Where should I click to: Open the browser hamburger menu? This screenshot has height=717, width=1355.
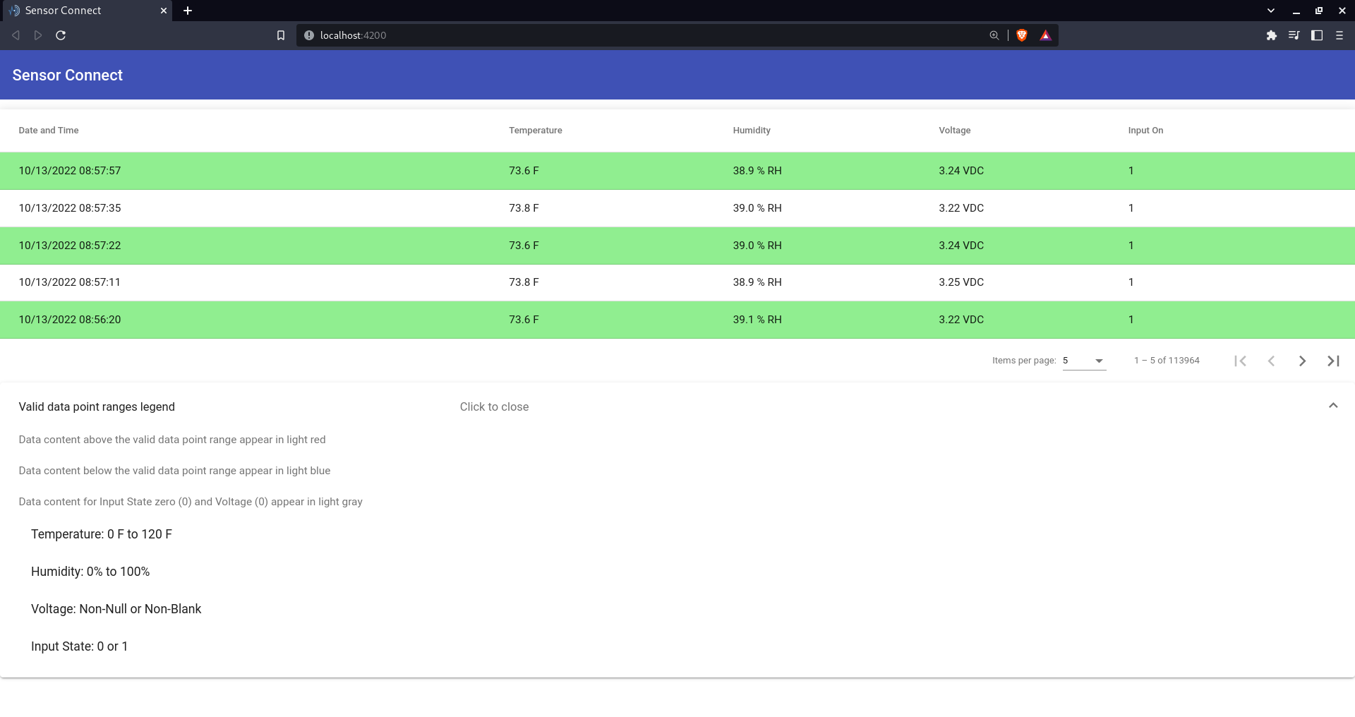[x=1340, y=35]
